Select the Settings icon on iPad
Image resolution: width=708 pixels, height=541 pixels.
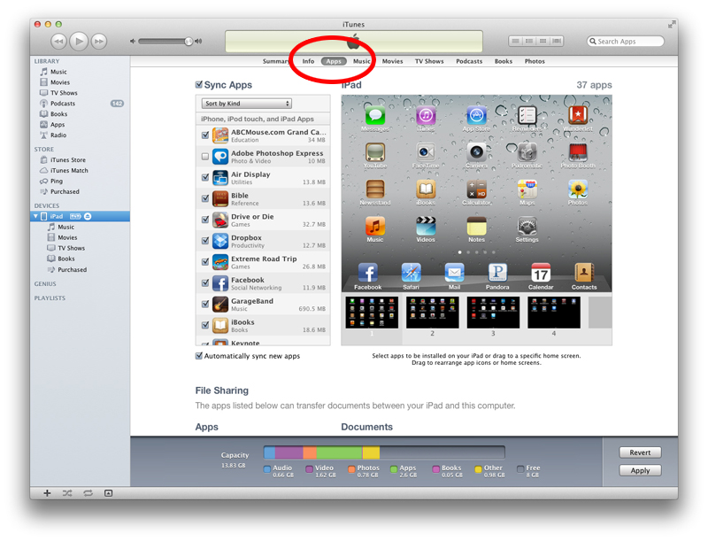coord(527,227)
